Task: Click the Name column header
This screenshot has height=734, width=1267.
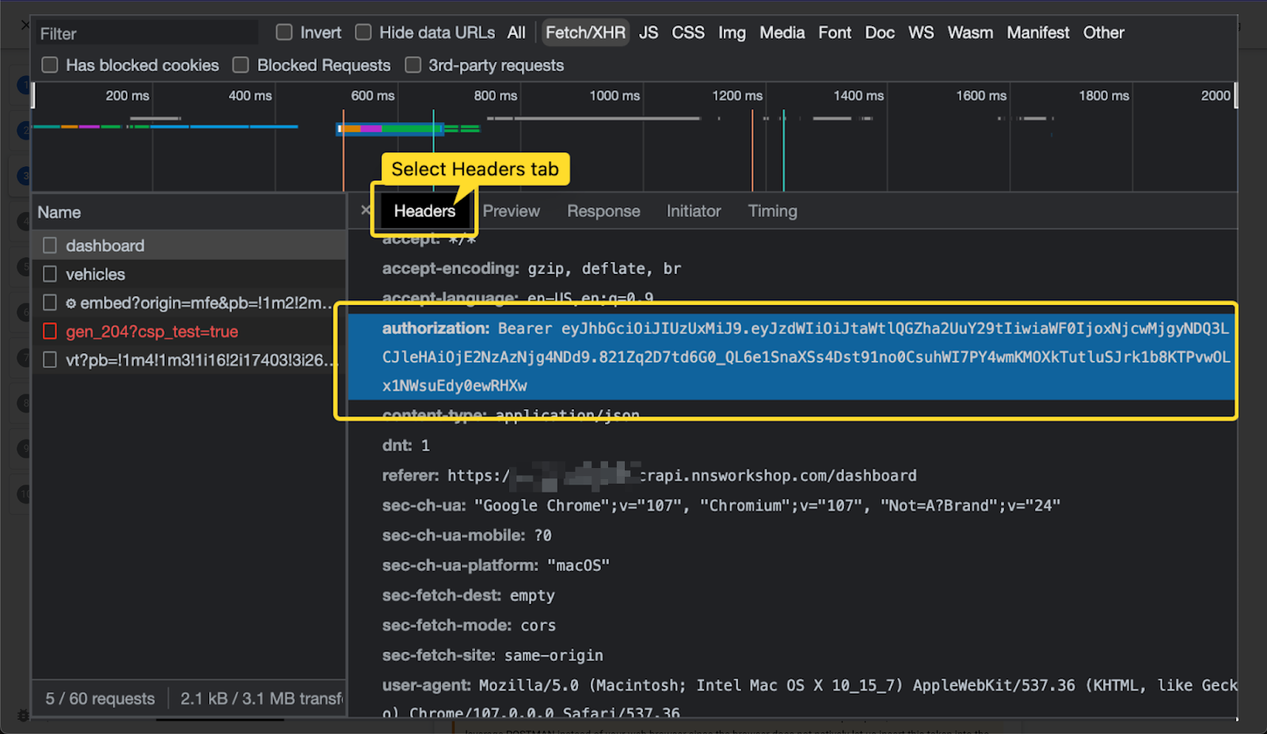Action: tap(189, 212)
